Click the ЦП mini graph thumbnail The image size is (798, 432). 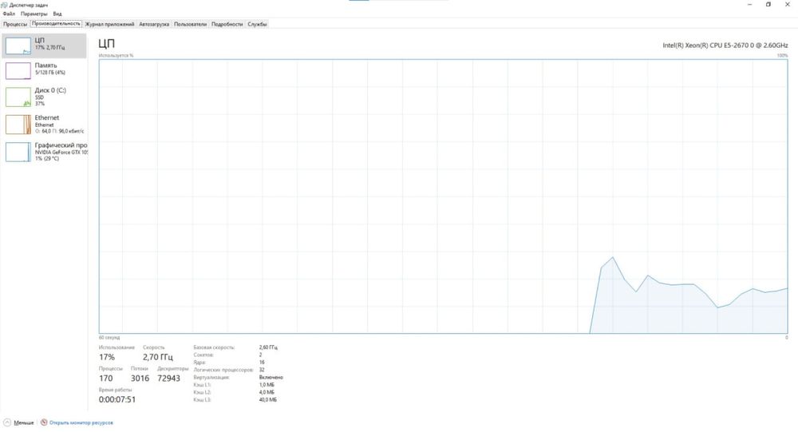[x=18, y=46]
